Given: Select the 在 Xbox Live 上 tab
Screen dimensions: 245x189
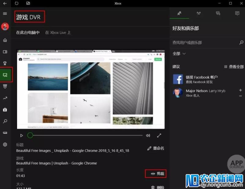Looking at the screenshot, I should (58, 33).
